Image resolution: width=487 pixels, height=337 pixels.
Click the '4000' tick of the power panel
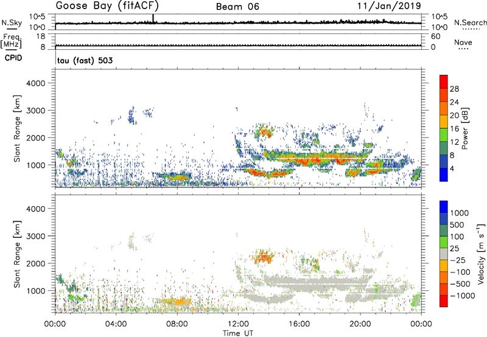point(36,83)
